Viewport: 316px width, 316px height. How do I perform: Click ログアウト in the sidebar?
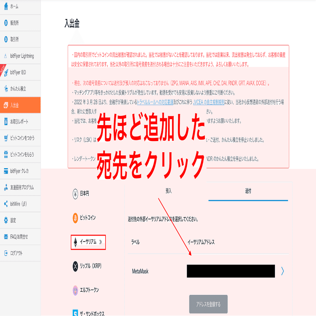click(20, 253)
